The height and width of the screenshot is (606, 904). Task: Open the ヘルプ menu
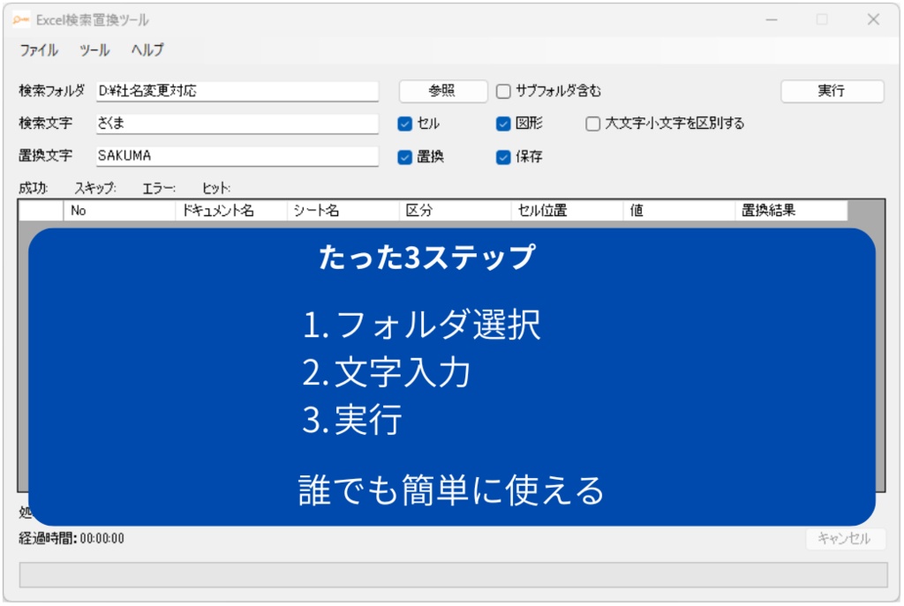(147, 50)
